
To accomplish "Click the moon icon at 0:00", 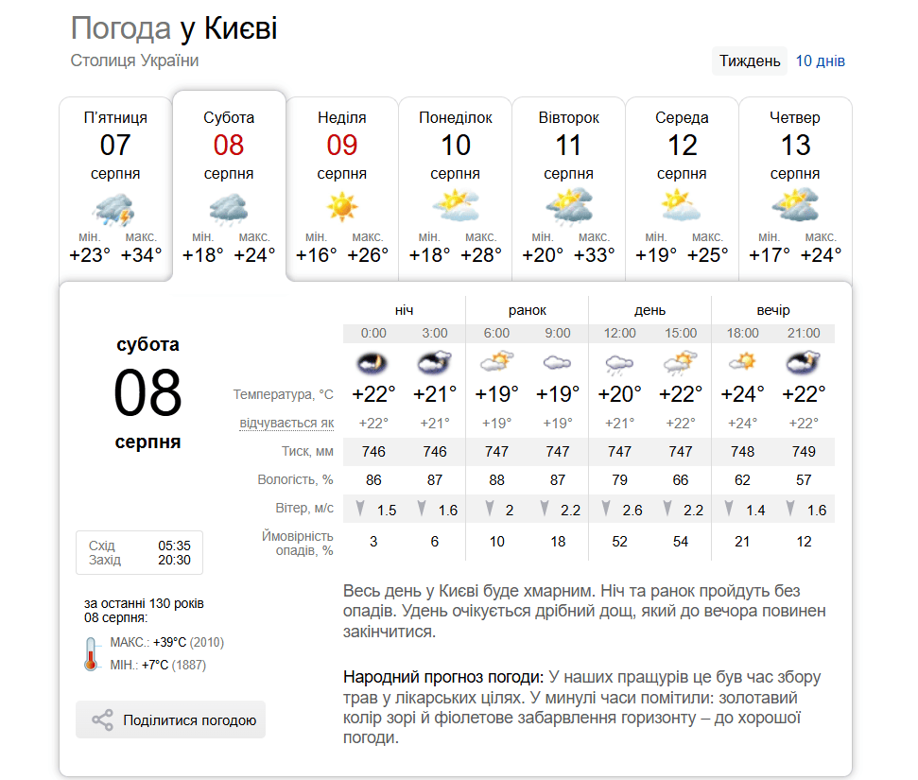I will click(x=372, y=363).
